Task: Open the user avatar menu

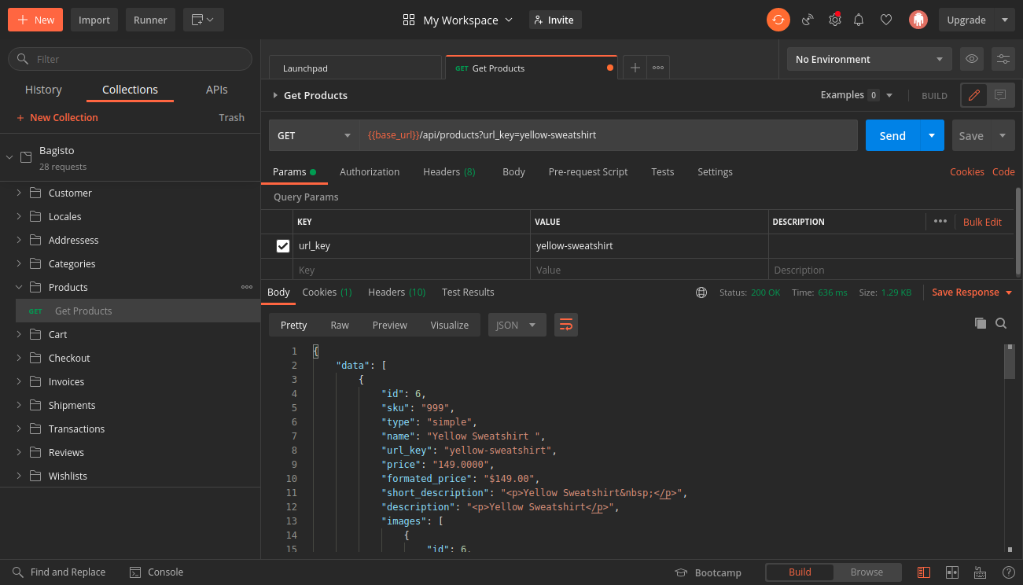Action: pos(918,20)
